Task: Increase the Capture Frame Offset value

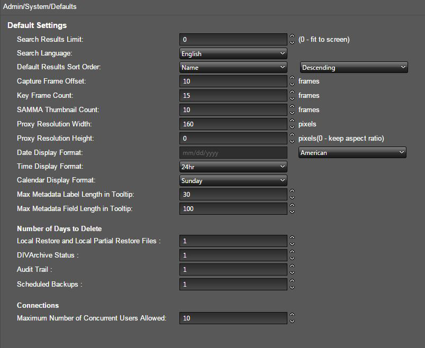Action: tap(292, 78)
